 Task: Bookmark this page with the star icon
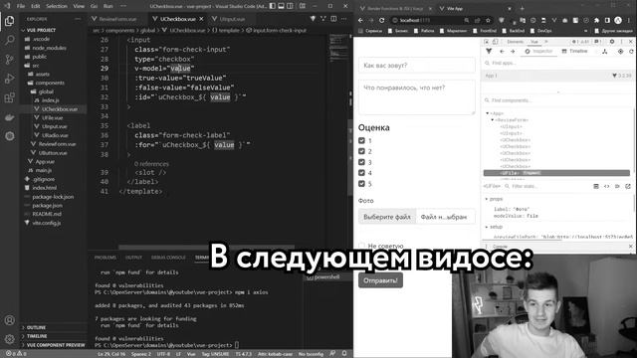[x=488, y=20]
